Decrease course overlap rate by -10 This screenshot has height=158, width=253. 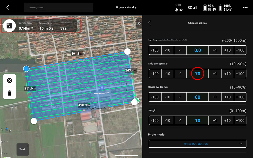(167, 97)
